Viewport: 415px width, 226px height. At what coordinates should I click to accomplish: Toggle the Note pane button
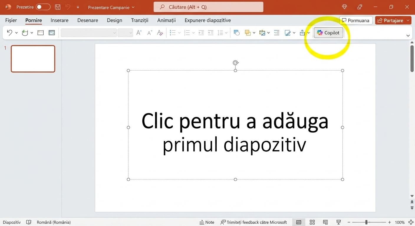pyautogui.click(x=207, y=222)
